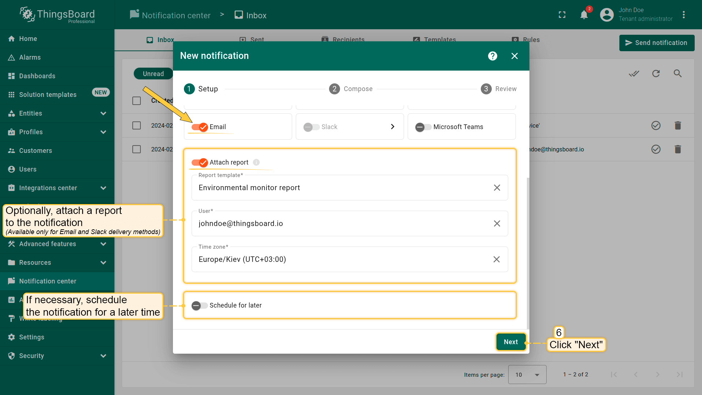Open the Items per page dropdown
702x395 pixels.
[x=527, y=375]
